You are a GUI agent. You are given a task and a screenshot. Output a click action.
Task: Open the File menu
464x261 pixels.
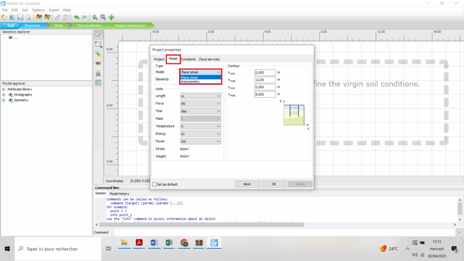5,10
